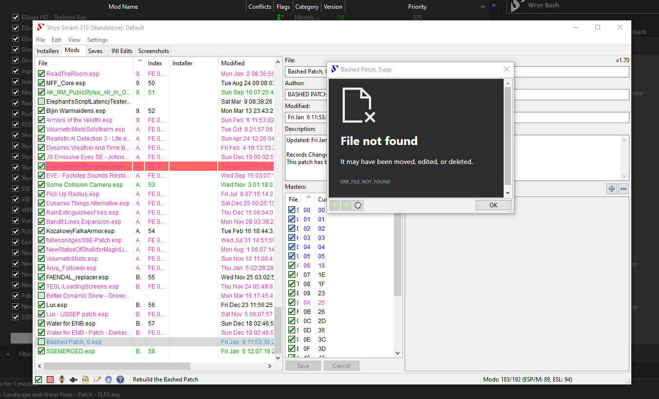This screenshot has width=659, height=399.
Task: Open the Edit menu
Action: click(56, 40)
